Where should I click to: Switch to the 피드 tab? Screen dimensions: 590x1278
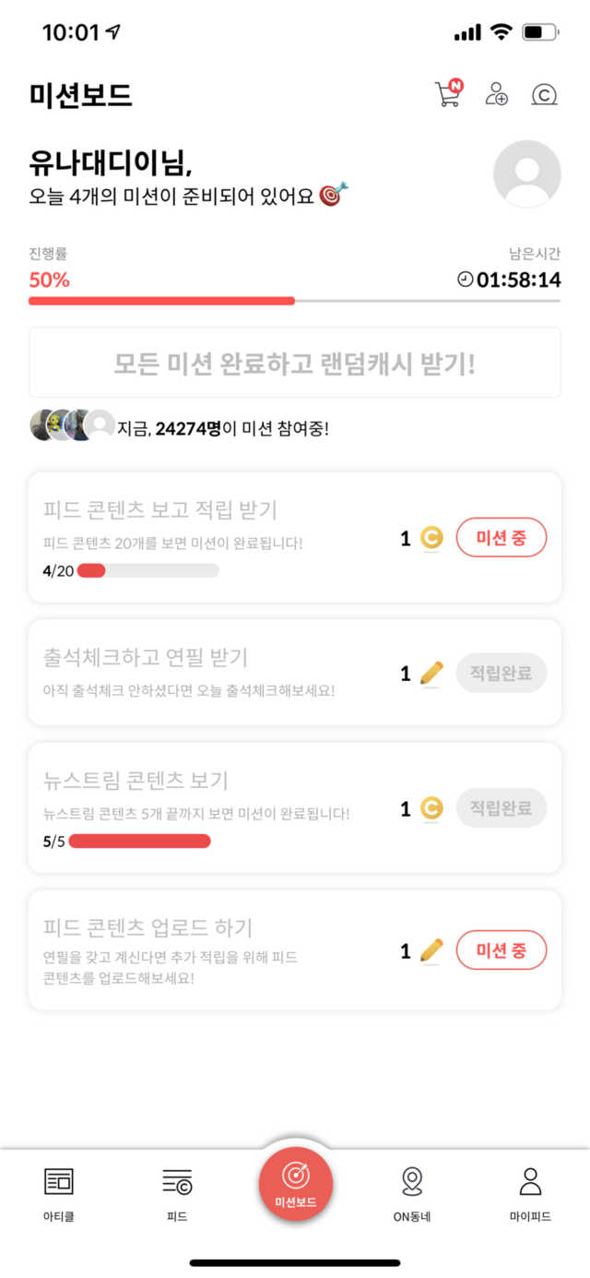[177, 1194]
